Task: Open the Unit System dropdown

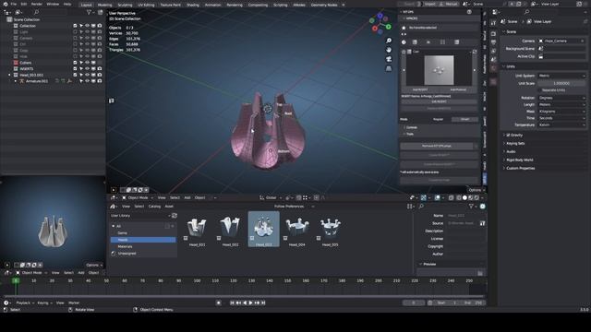Action: (561, 76)
